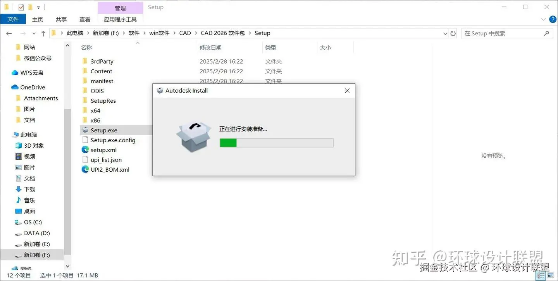The width and height of the screenshot is (558, 281).
Task: Click the 管理 contextual tab header
Action: pos(120,8)
